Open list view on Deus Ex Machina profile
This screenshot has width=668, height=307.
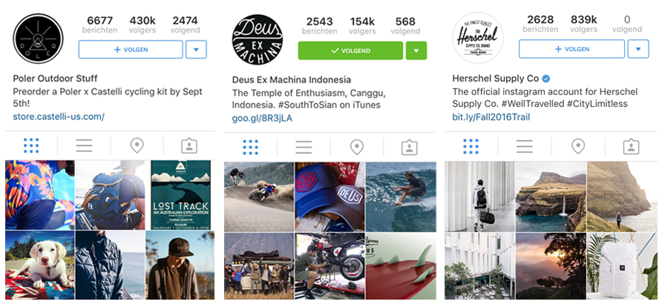click(304, 147)
